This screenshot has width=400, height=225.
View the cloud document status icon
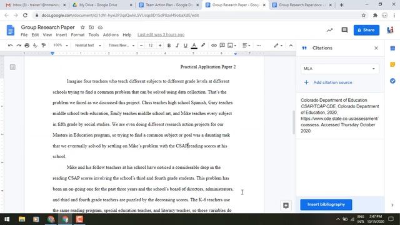coord(100,27)
